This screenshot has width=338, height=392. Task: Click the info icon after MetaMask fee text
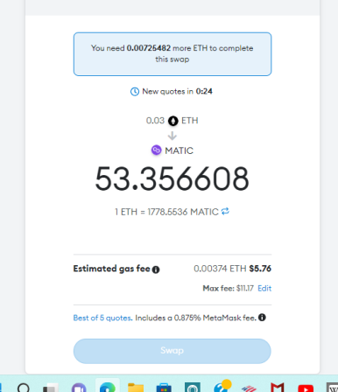pyautogui.click(x=262, y=318)
